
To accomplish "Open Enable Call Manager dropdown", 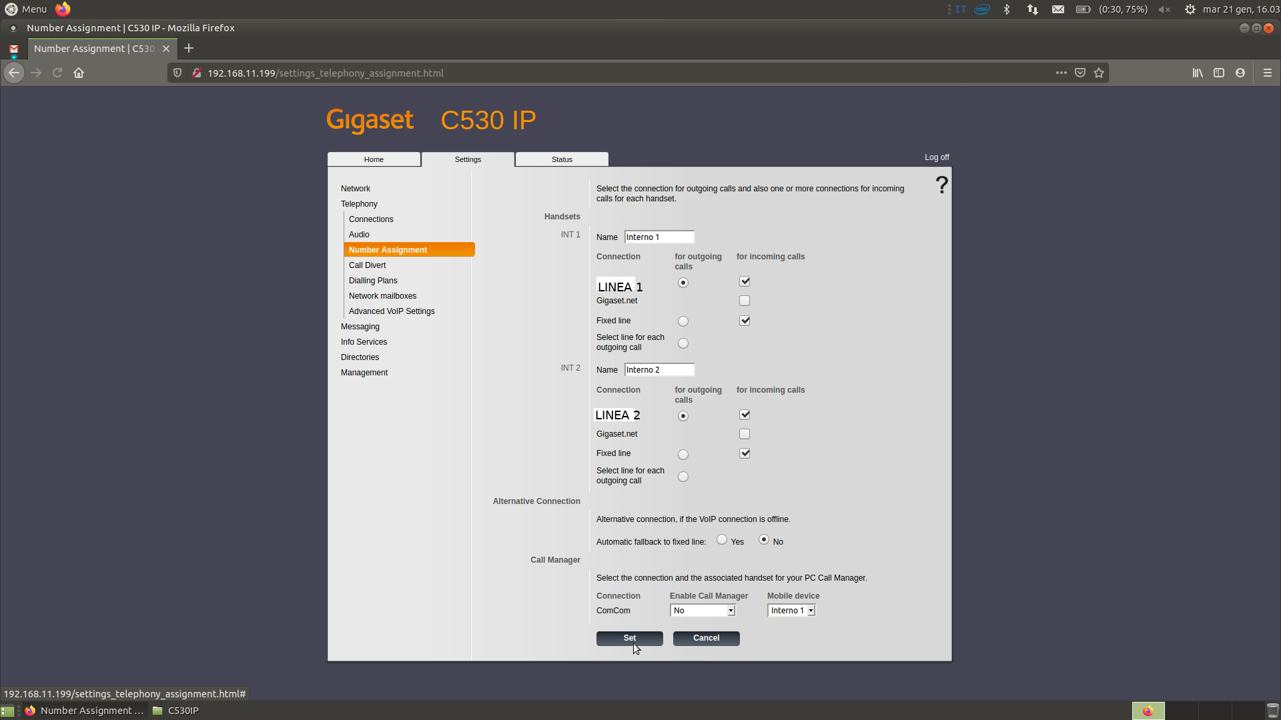I will click(x=703, y=611).
